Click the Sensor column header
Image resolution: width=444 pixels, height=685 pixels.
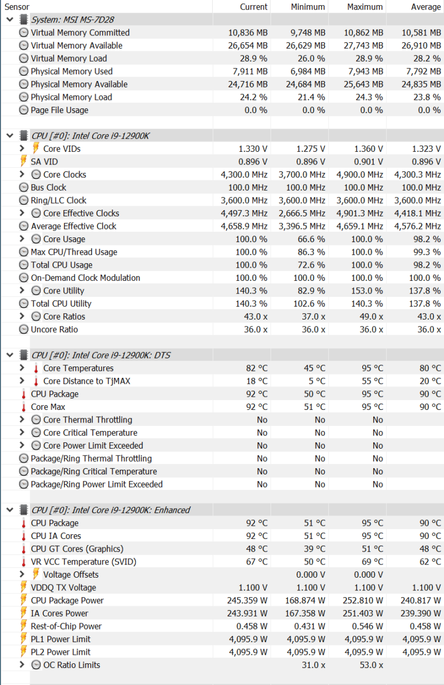106,7
